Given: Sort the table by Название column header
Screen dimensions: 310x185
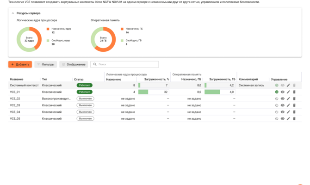Looking at the screenshot, I should click(17, 79).
